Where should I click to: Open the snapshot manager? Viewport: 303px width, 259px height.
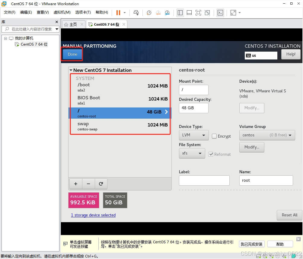pos(167,13)
